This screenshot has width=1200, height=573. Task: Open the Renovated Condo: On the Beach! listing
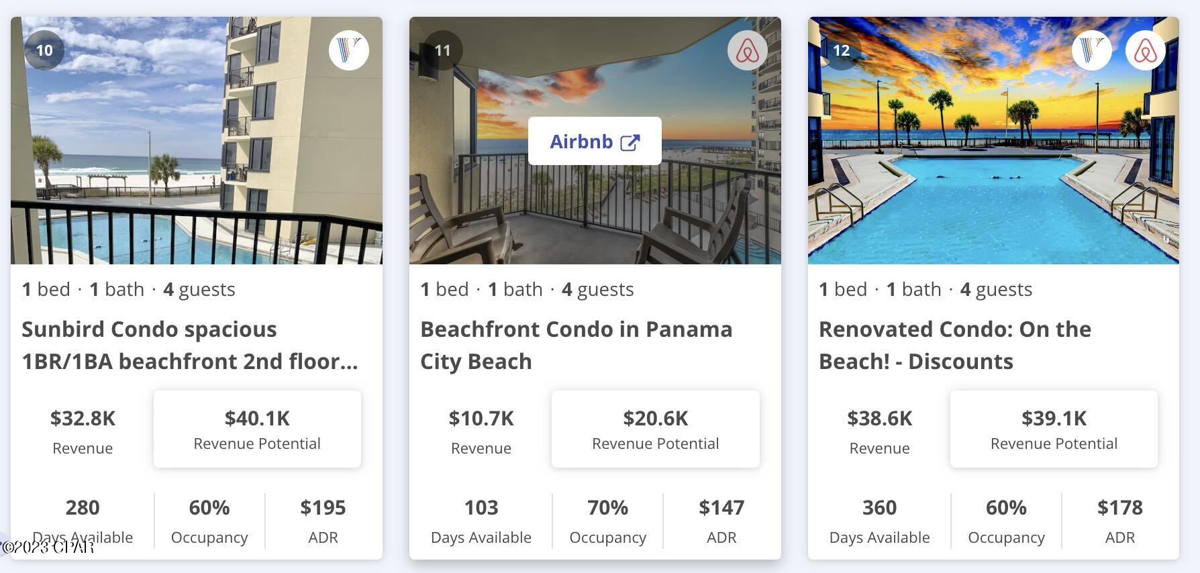[x=954, y=345]
